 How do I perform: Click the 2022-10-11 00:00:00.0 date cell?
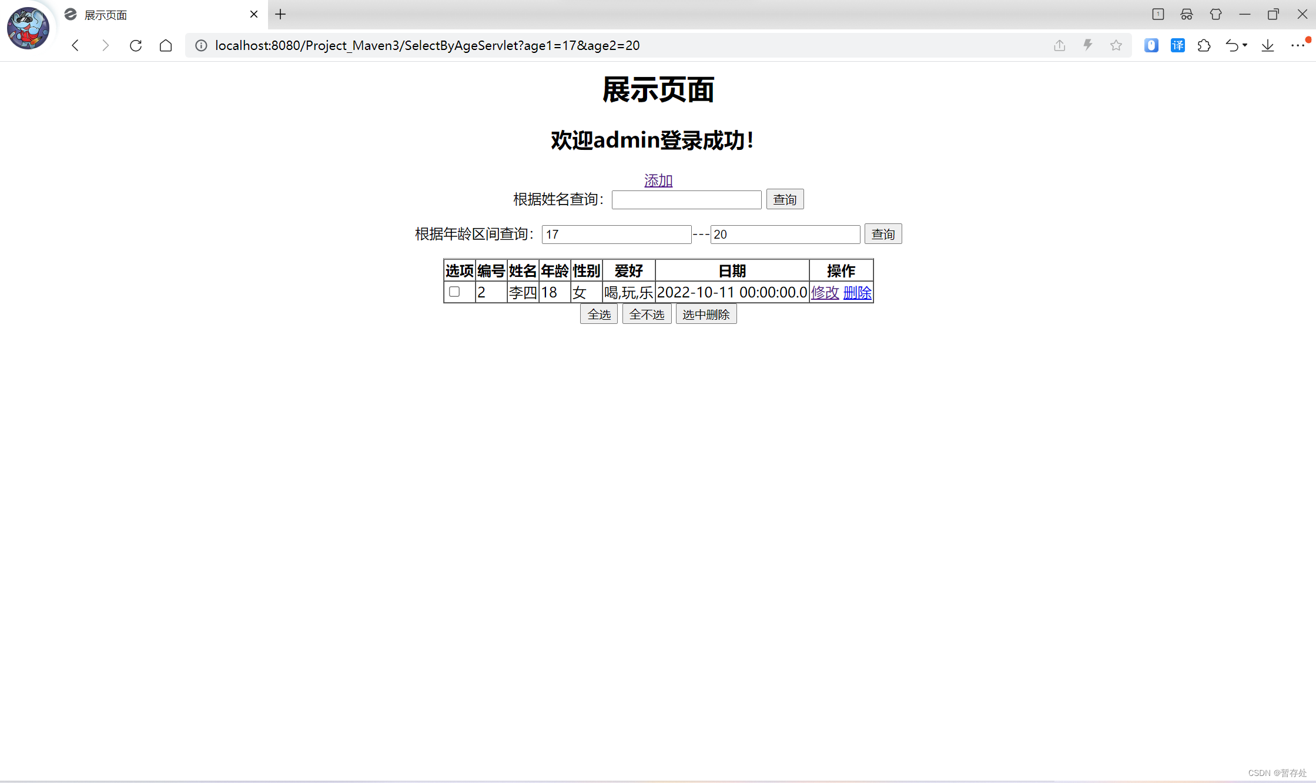(732, 292)
